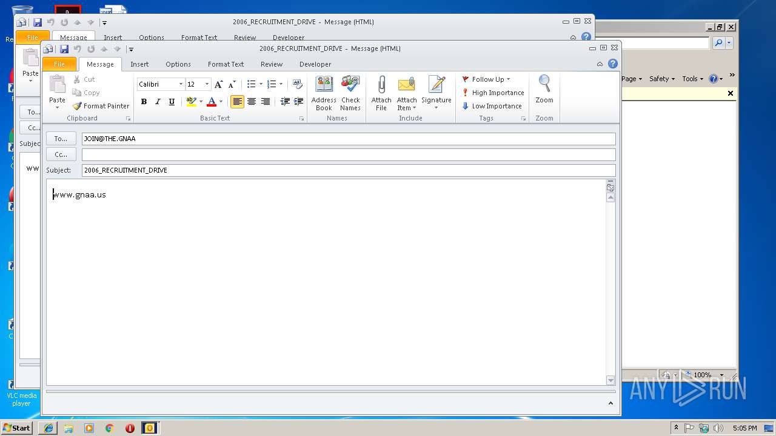
Task: Open the volume speaker tray icon
Action: pyautogui.click(x=718, y=428)
